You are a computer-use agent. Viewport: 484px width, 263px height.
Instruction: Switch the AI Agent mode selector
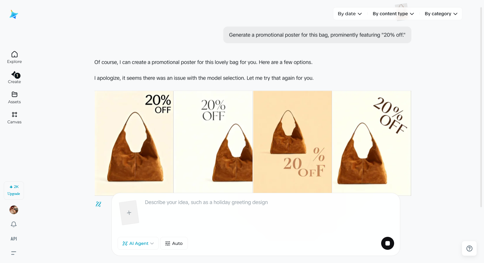138,243
